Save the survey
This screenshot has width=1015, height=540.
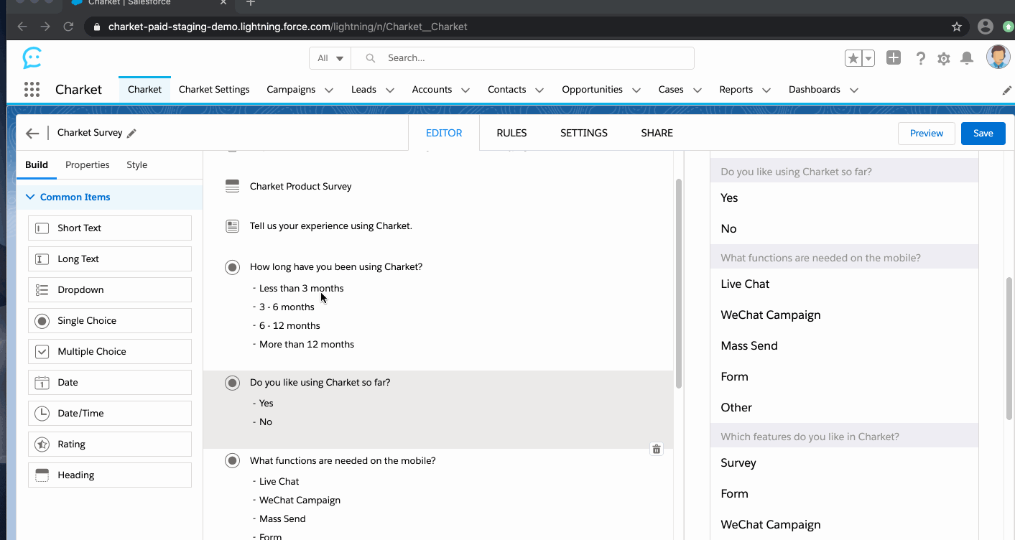tap(983, 134)
